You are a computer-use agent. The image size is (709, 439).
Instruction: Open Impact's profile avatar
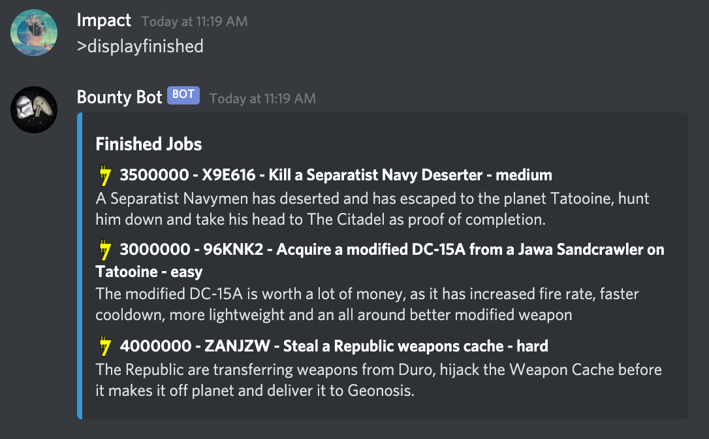coord(34,33)
